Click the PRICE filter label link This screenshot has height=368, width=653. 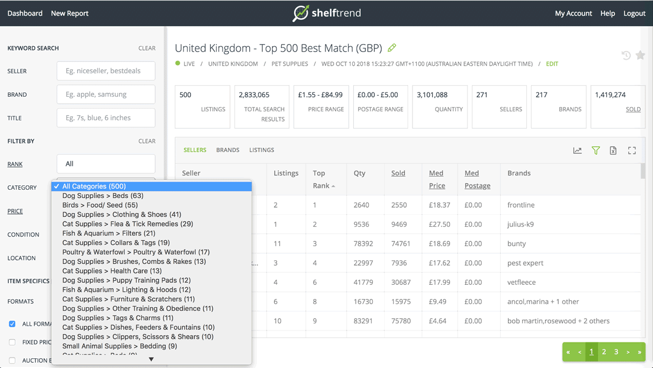pyautogui.click(x=15, y=211)
